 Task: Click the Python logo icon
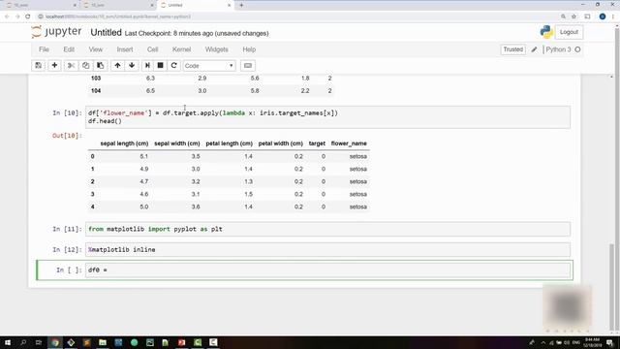click(546, 32)
